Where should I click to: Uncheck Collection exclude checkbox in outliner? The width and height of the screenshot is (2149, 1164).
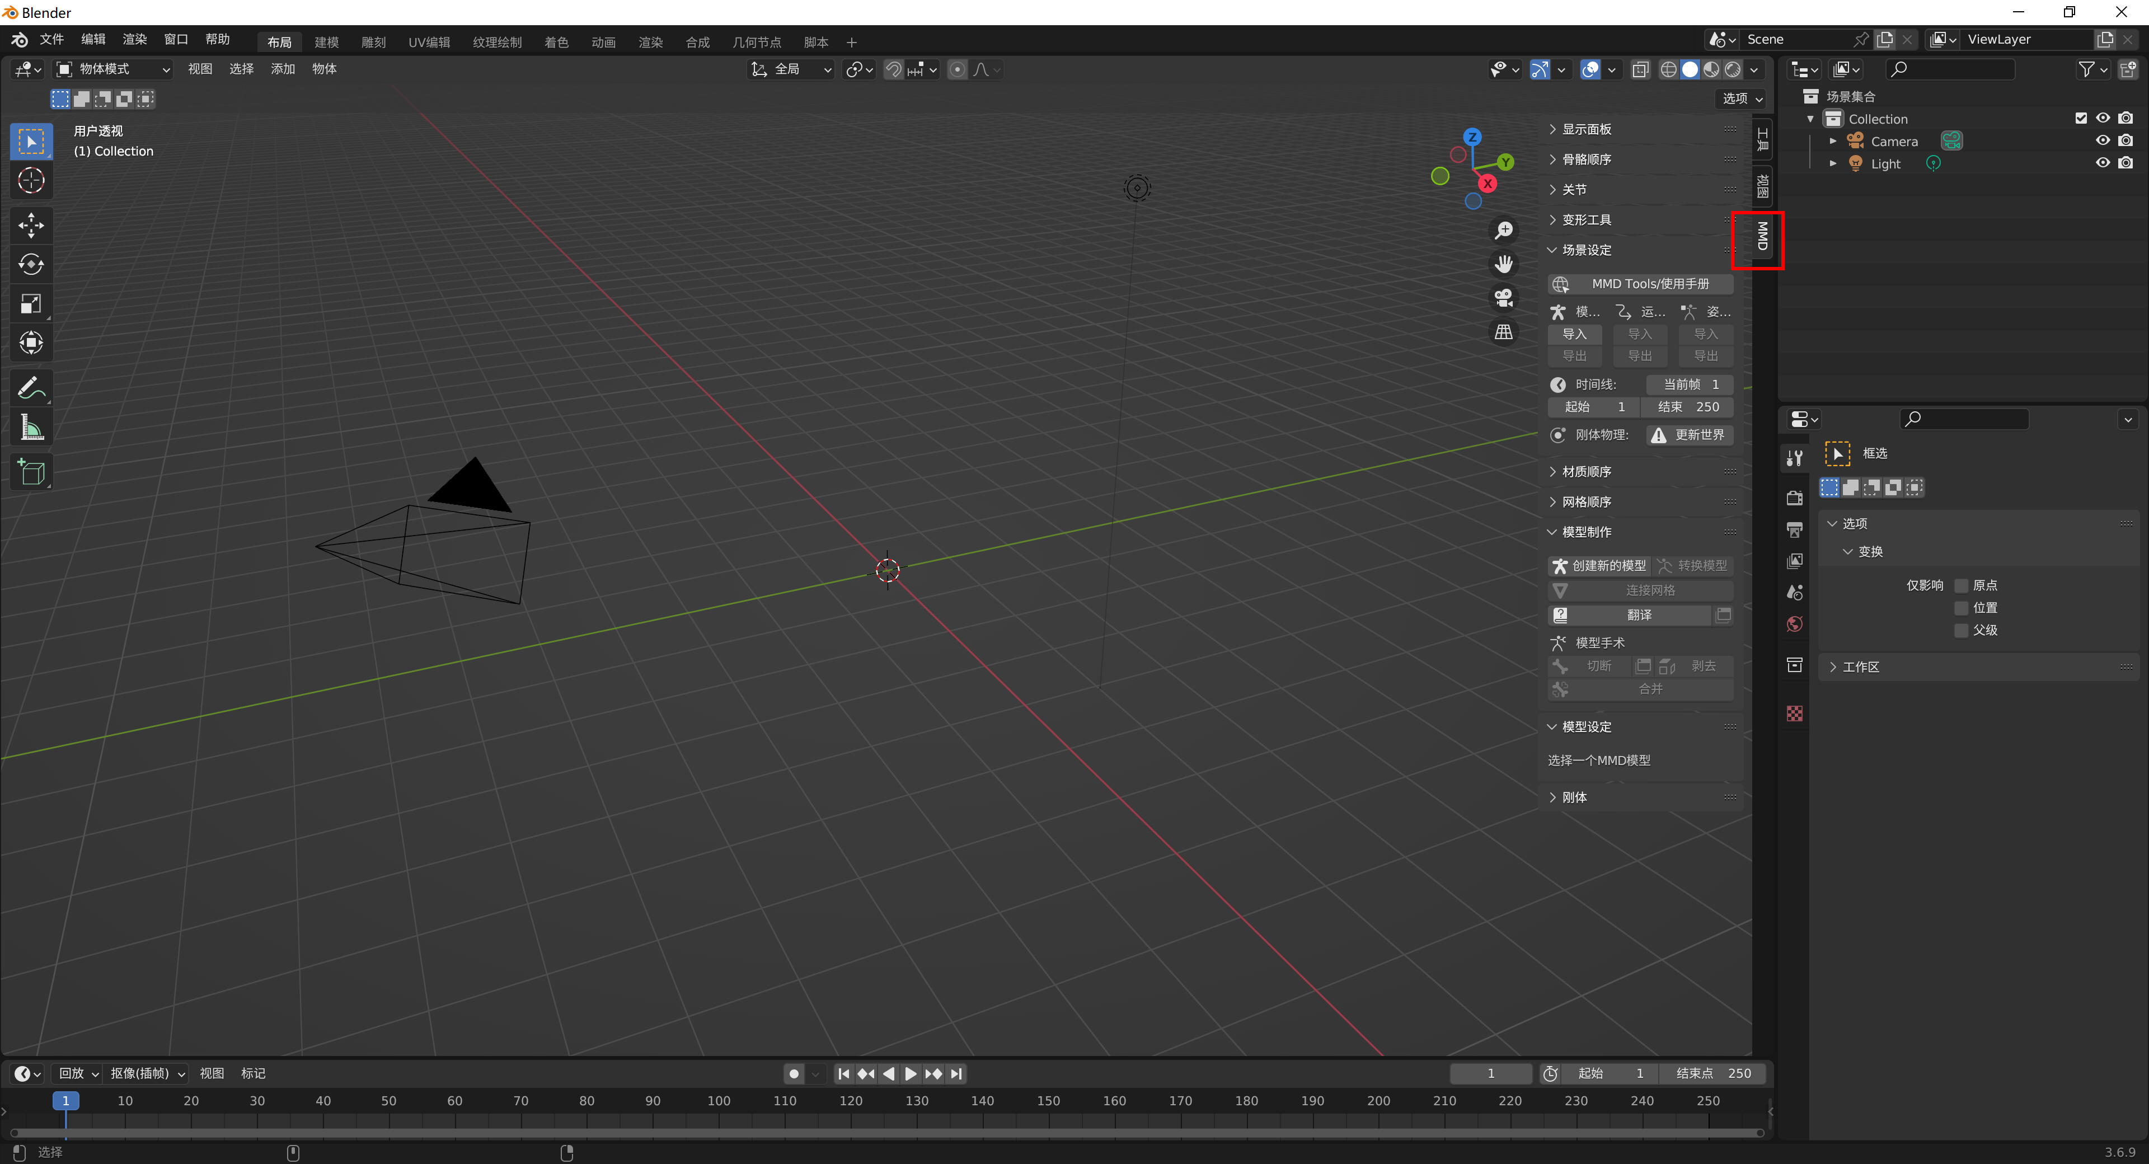point(2081,119)
